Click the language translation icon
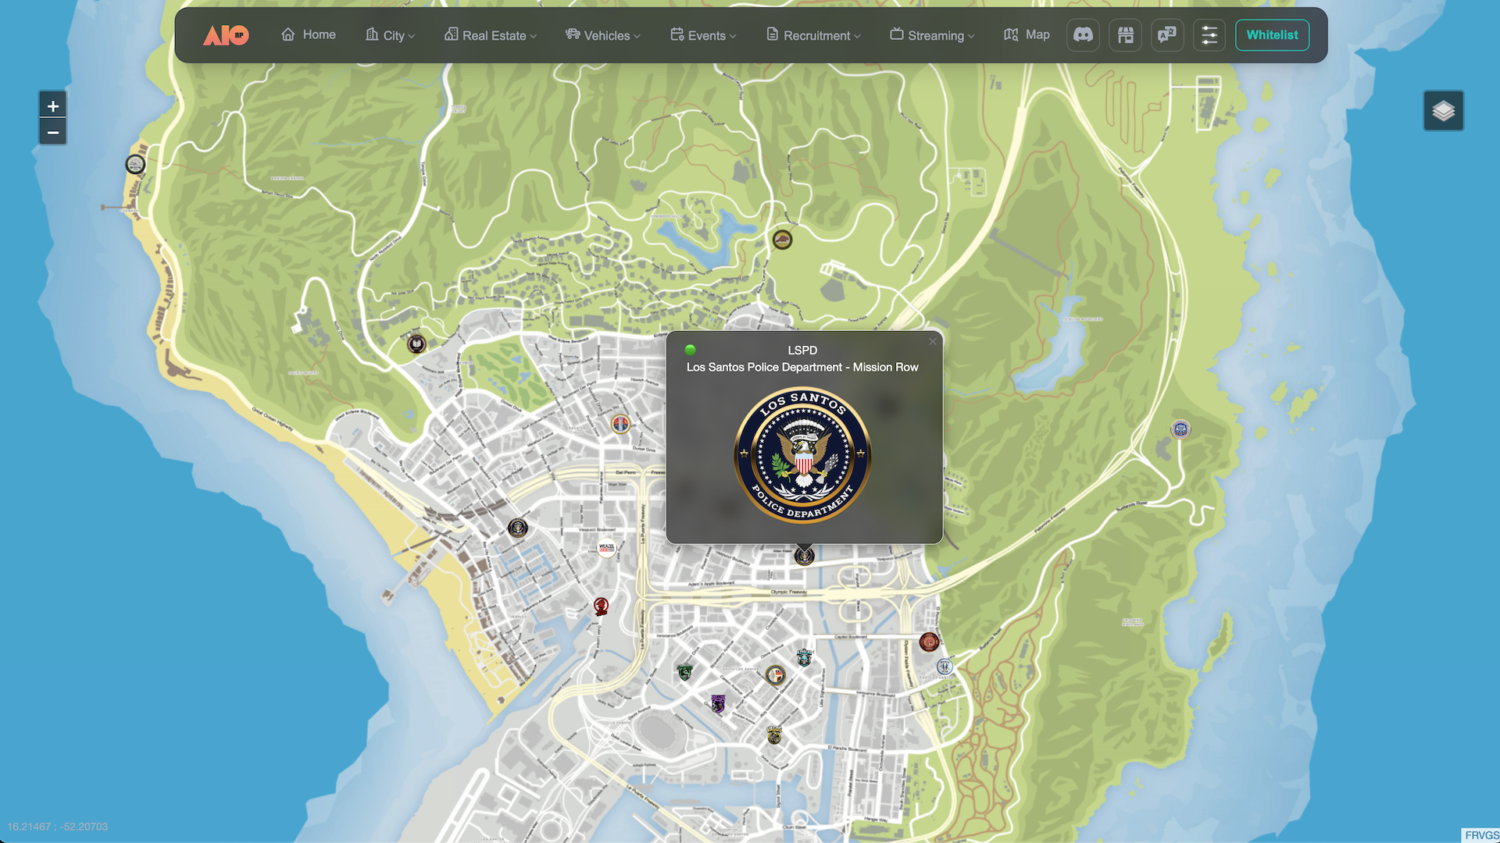 1167,35
